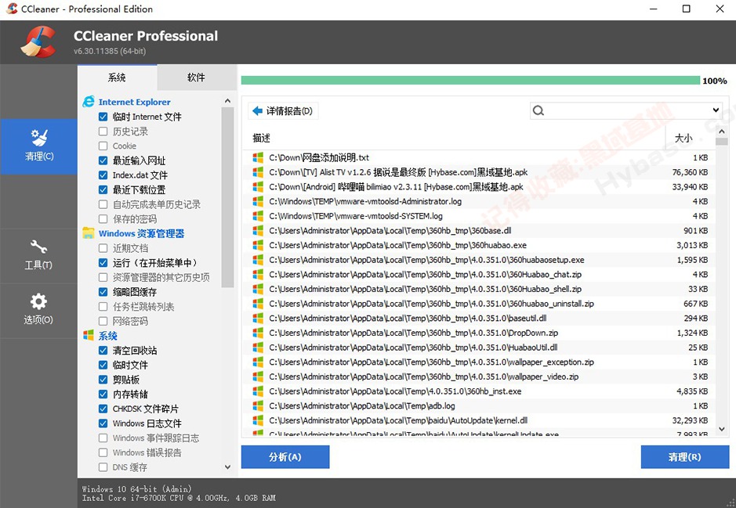Click the Internet Explorer group icon
The image size is (736, 508).
(89, 102)
